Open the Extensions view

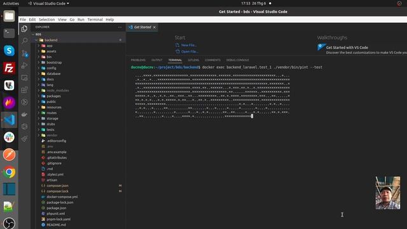[24, 90]
